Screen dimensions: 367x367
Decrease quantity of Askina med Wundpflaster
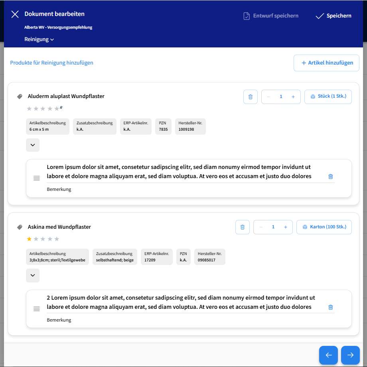[261, 227]
